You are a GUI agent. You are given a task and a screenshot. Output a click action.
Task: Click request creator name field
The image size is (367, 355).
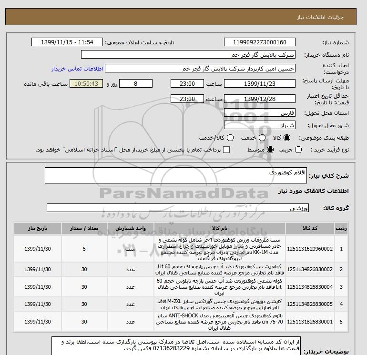click(x=200, y=69)
